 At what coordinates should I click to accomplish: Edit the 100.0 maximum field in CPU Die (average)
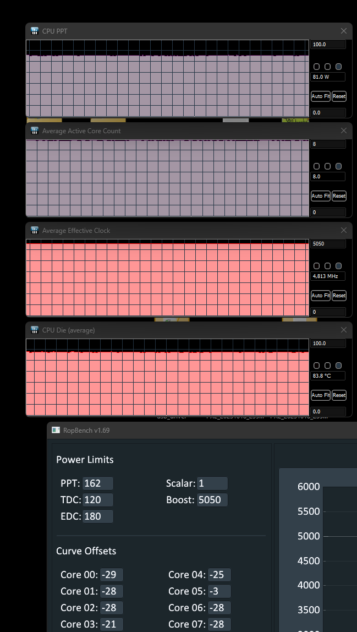click(x=328, y=343)
